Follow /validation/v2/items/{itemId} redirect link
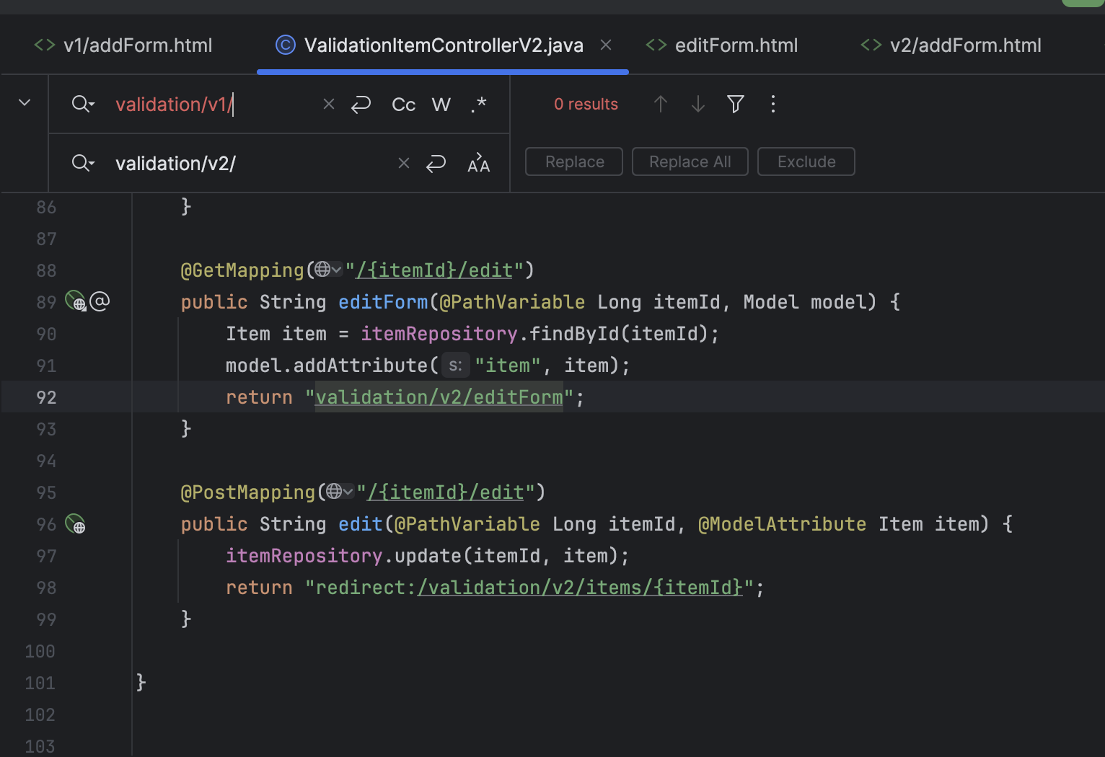Viewport: 1105px width, 757px height. click(x=580, y=588)
